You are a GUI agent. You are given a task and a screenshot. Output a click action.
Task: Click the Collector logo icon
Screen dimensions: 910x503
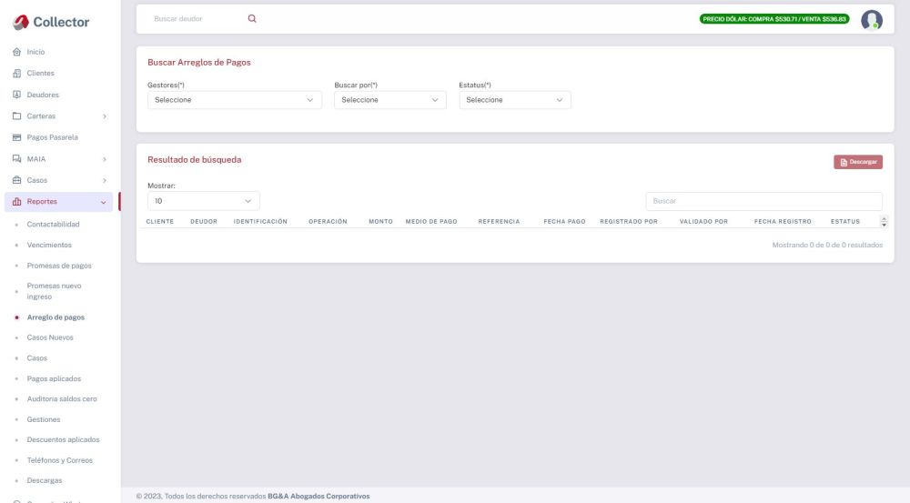[20, 21]
